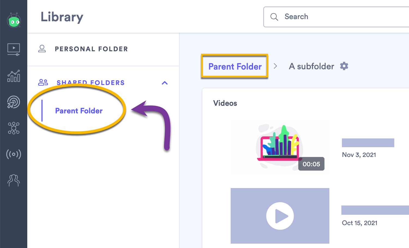Click the search magnifier icon
Screen dimensions: 409x248
point(274,17)
